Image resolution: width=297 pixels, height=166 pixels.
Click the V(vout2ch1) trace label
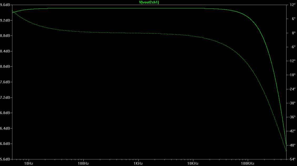[149, 2]
